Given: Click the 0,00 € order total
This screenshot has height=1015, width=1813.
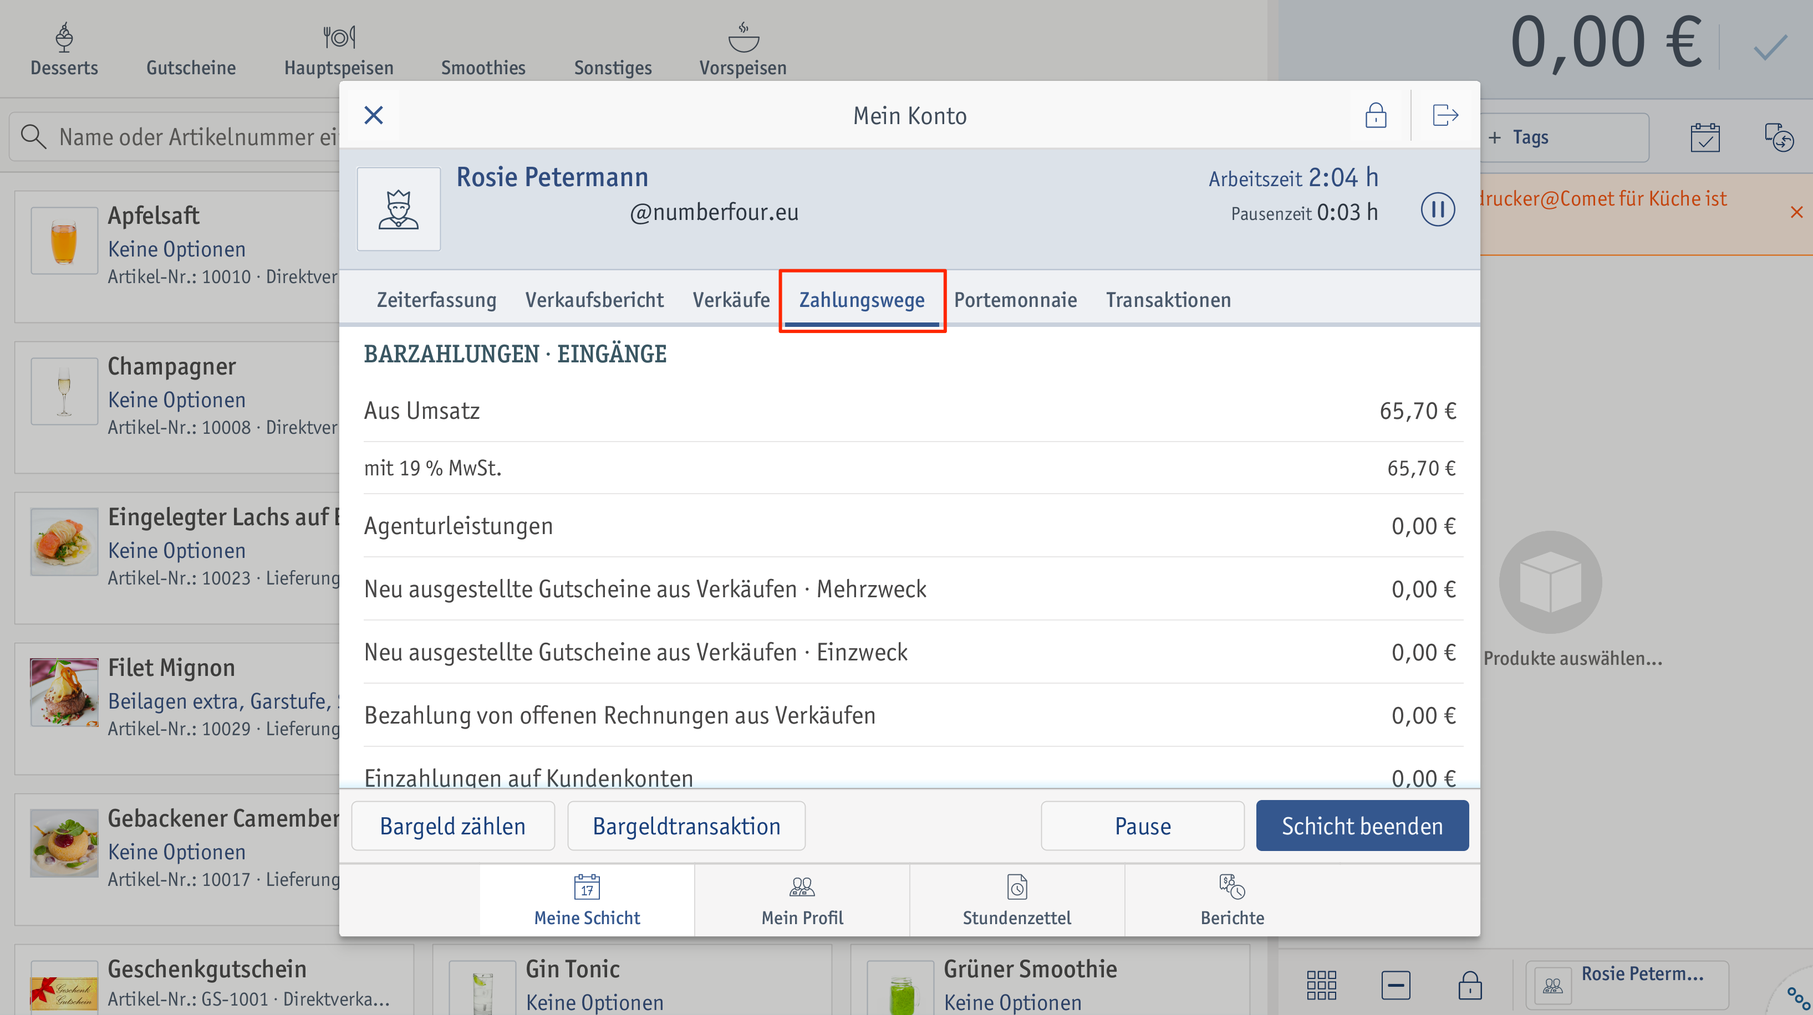Looking at the screenshot, I should (x=1606, y=42).
